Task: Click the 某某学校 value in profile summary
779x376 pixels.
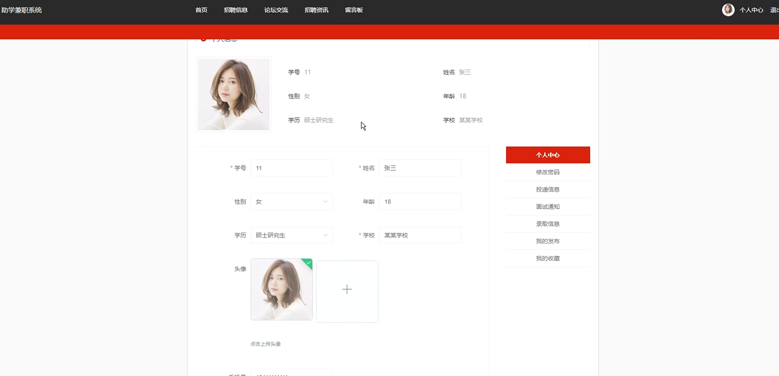Action: pyautogui.click(x=471, y=120)
